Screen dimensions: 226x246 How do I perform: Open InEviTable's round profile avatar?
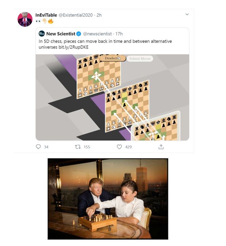tap(25, 19)
